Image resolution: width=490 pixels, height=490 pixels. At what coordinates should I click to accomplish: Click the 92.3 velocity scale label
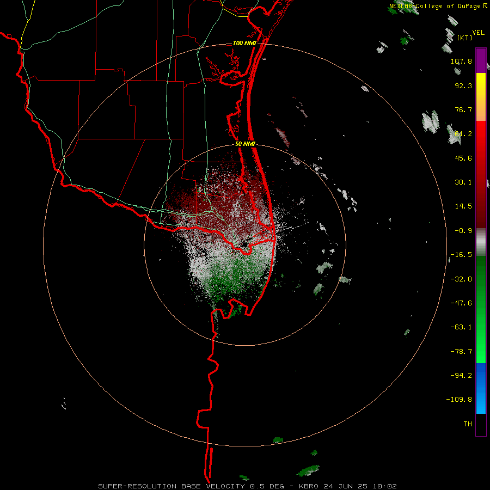pyautogui.click(x=463, y=85)
